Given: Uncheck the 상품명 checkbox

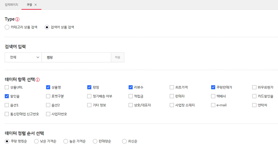Looking at the screenshot, I should point(48,87).
